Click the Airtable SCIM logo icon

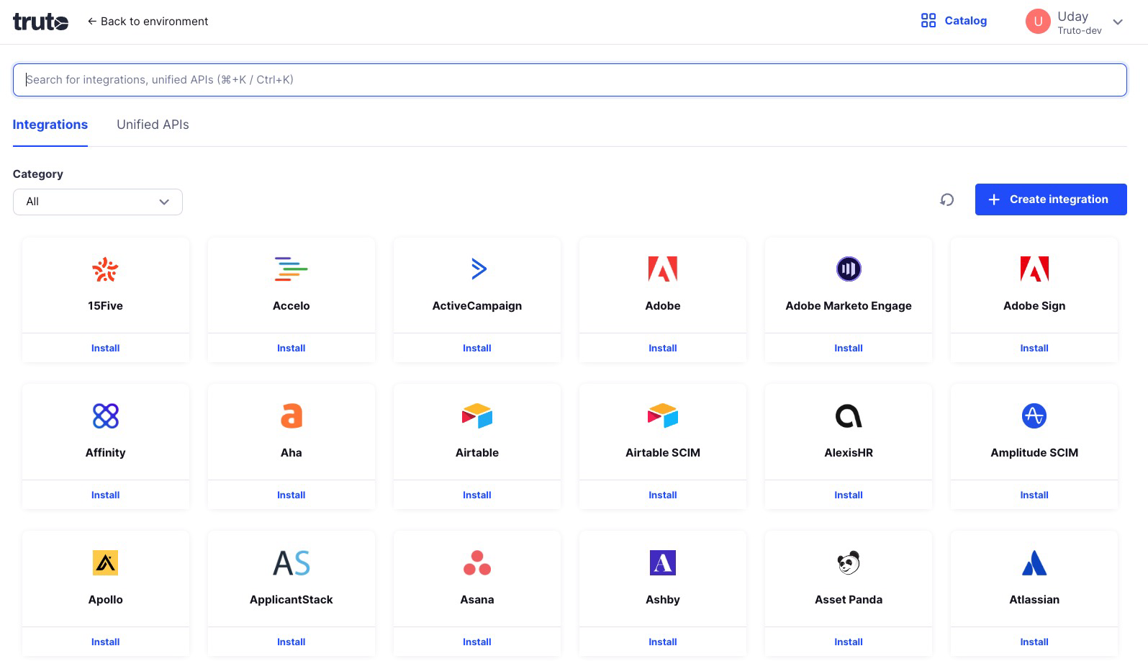point(663,416)
